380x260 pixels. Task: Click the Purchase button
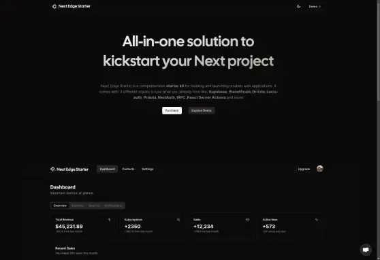(x=172, y=110)
